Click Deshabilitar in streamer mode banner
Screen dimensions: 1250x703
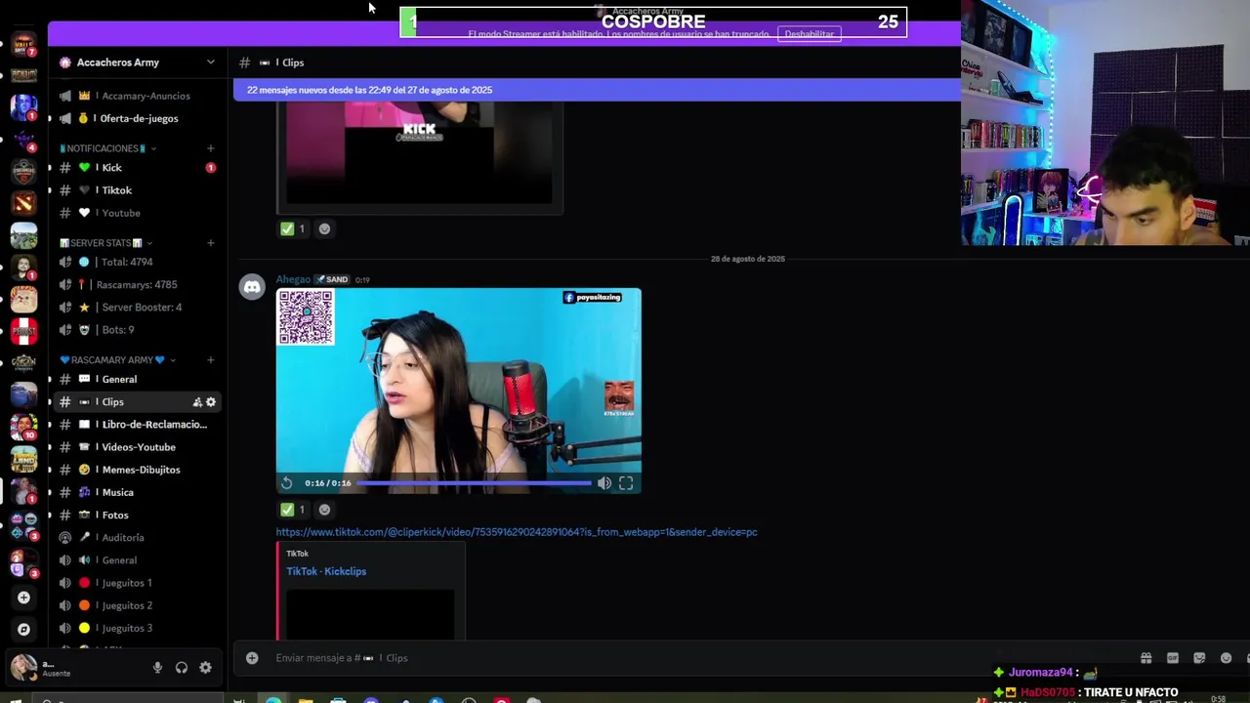pos(810,34)
